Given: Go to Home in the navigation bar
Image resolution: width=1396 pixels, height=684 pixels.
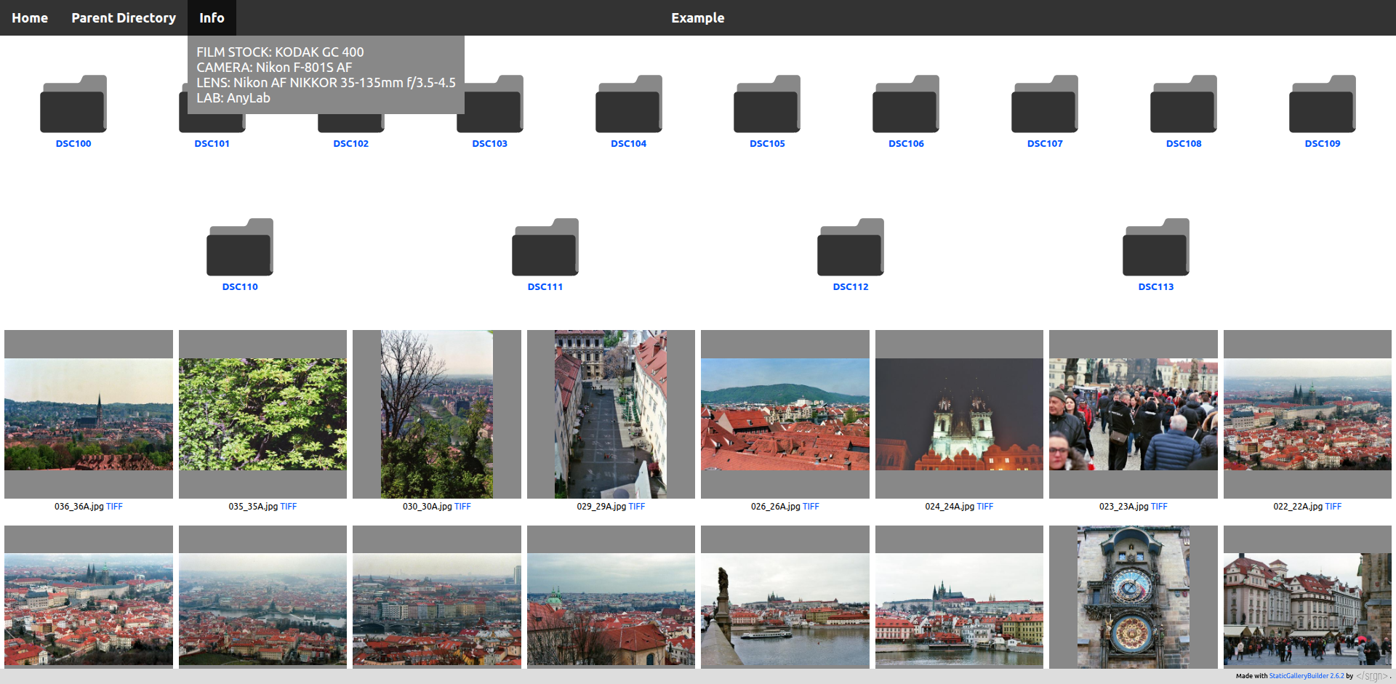Looking at the screenshot, I should pos(30,17).
